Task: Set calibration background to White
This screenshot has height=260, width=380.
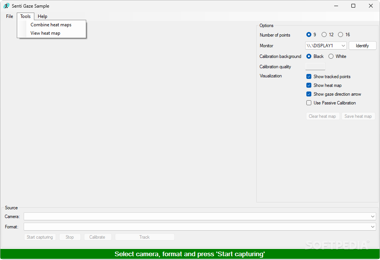Action: 331,56
